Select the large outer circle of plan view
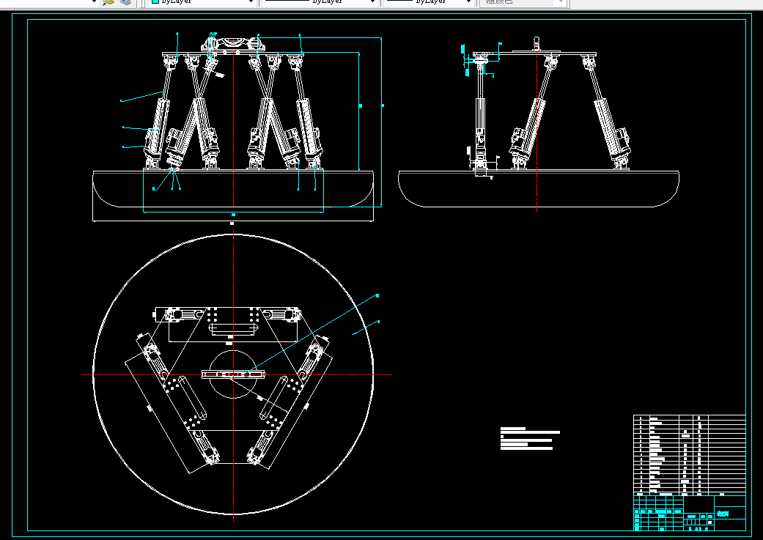Image resolution: width=763 pixels, height=540 pixels. (233, 374)
